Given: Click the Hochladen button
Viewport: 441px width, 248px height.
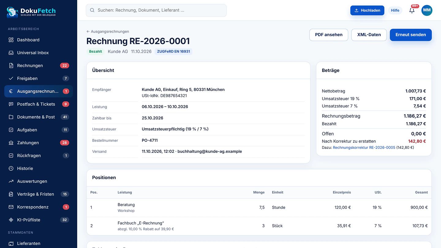Looking at the screenshot, I should [x=367, y=10].
